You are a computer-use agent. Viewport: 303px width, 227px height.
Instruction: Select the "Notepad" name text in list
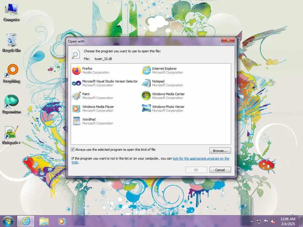pyautogui.click(x=158, y=81)
